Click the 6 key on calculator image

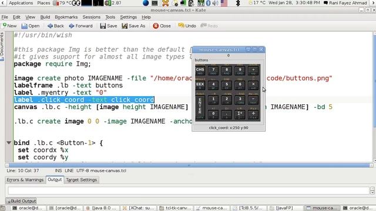(240, 85)
